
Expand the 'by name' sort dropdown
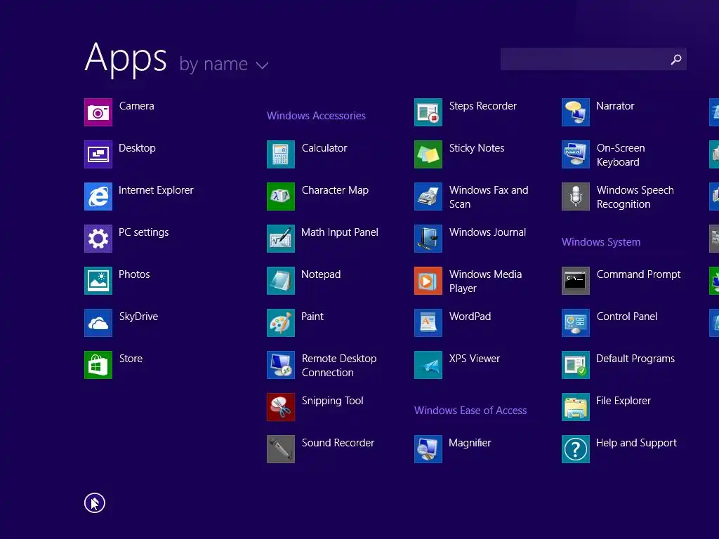coord(224,64)
